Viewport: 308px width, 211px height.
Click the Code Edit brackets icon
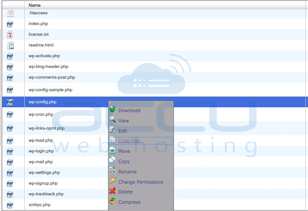[x=112, y=140]
